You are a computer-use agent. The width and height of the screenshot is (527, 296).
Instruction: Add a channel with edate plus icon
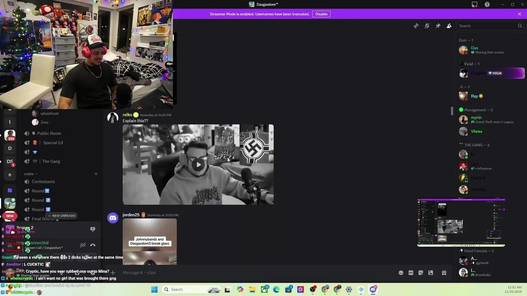(x=96, y=174)
